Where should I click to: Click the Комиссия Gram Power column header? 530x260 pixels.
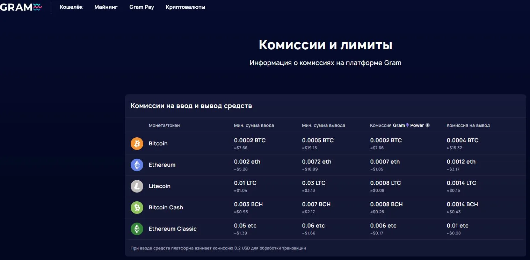tap(400, 125)
